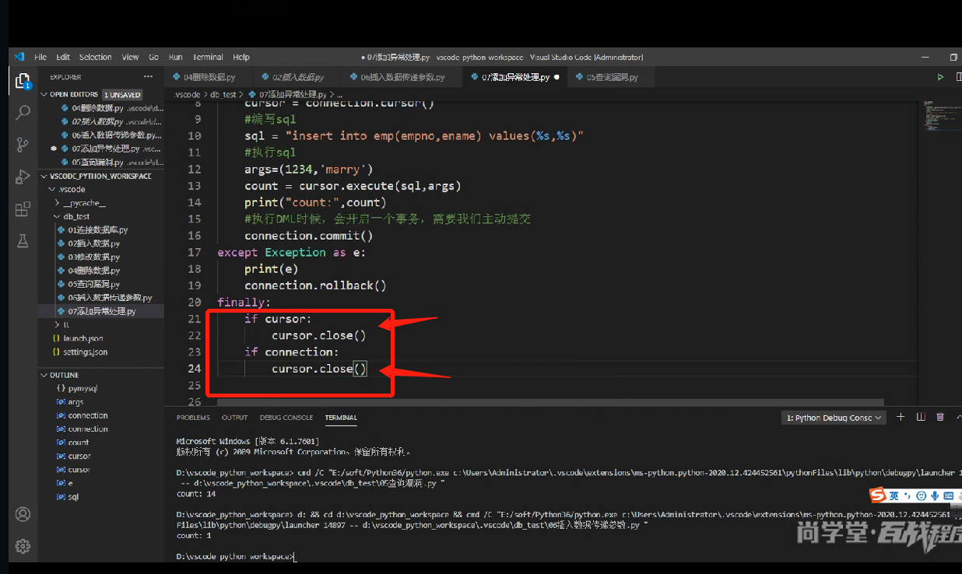Image resolution: width=962 pixels, height=574 pixels.
Task: Split the terminal panel
Action: [920, 418]
